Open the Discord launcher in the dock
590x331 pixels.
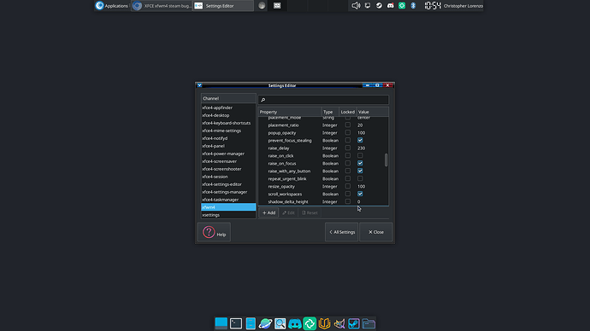coord(295,323)
